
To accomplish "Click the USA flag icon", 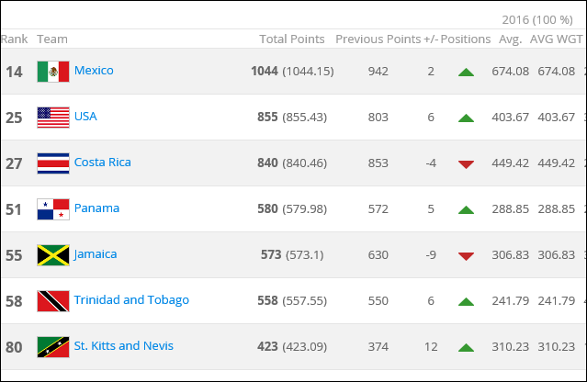I will click(53, 118).
